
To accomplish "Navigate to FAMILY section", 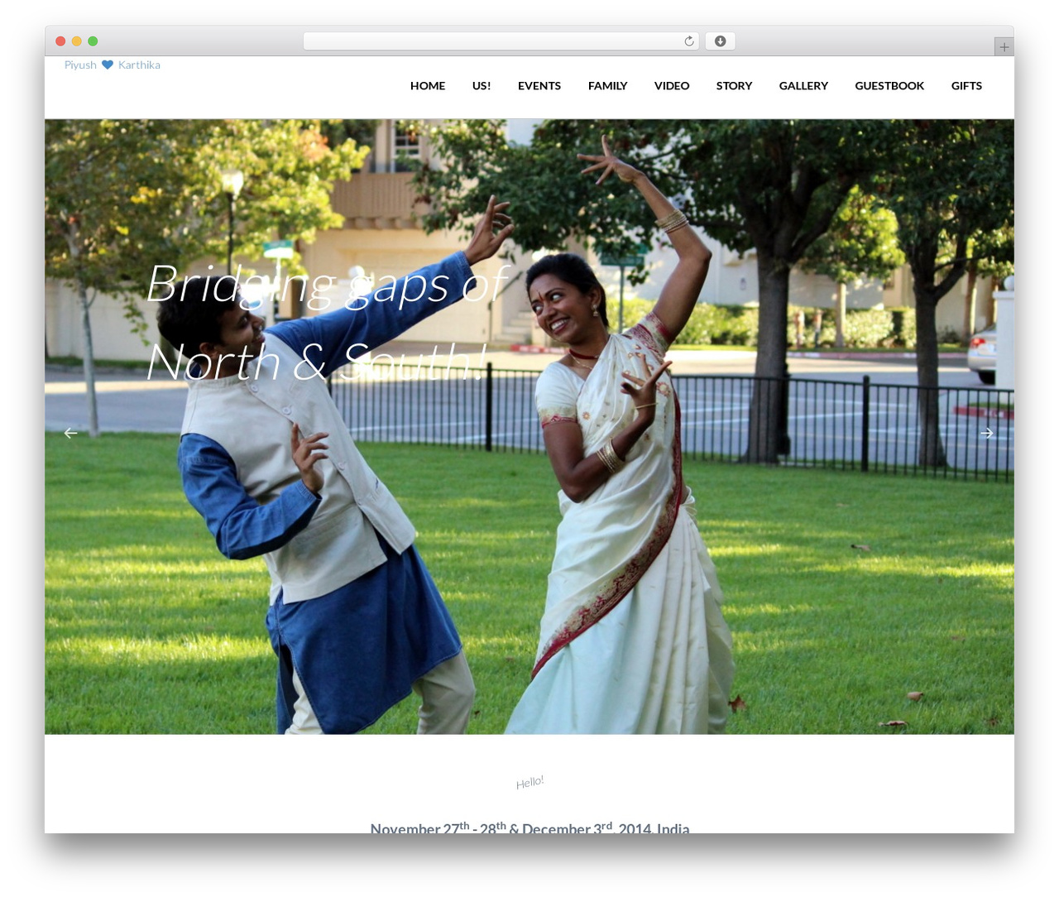I will click(608, 86).
